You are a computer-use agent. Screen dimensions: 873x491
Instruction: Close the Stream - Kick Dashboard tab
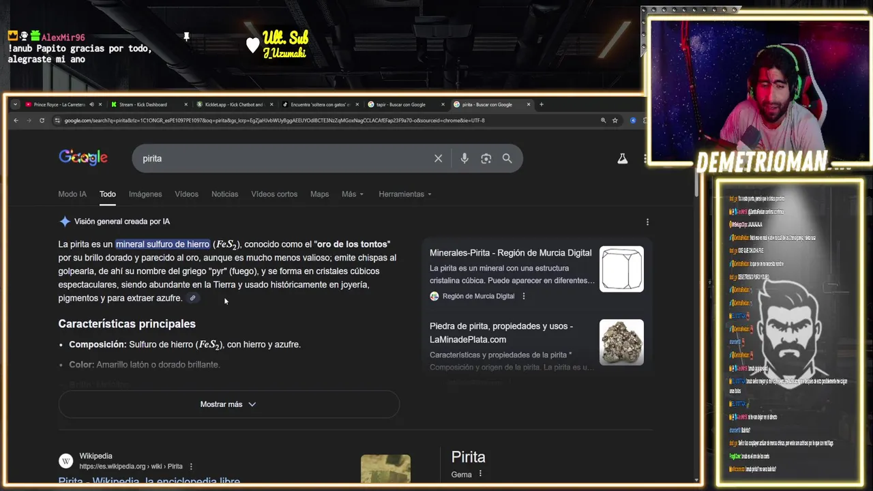click(x=186, y=104)
